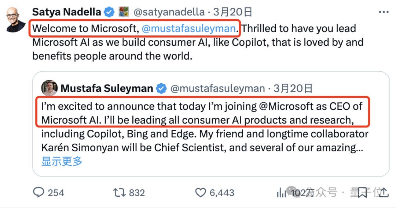The height and width of the screenshot is (208, 396).
Task: Click the quoted tweet's @mustafasuleyman handle
Action: click(218, 88)
